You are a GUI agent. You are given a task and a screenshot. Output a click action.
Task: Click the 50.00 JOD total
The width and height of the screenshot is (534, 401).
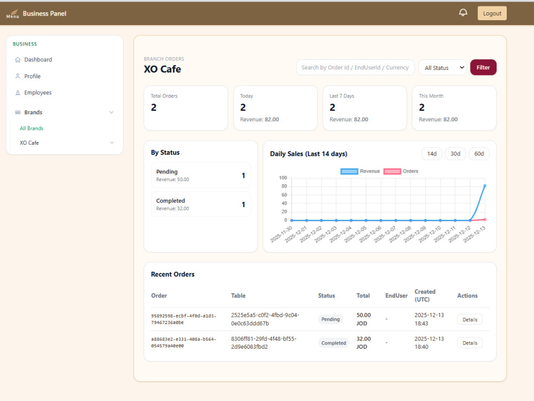pos(363,319)
